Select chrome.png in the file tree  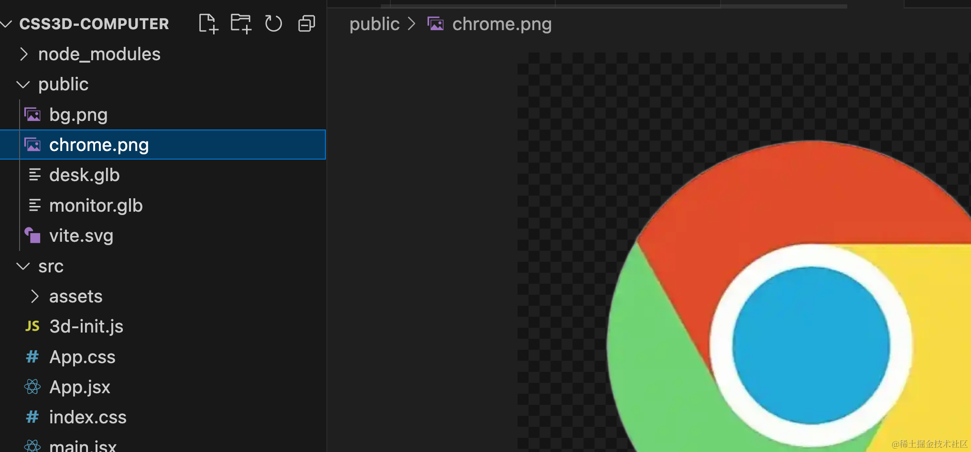[x=163, y=145]
